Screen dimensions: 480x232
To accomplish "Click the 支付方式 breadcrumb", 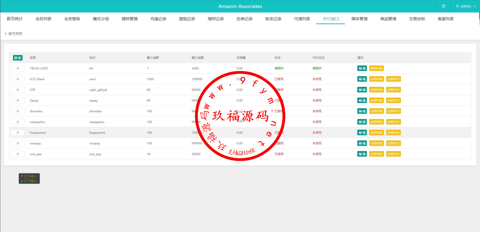I will pyautogui.click(x=15, y=34).
